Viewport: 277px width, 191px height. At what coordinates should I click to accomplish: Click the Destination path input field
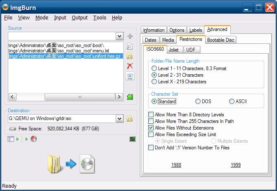[62, 119]
